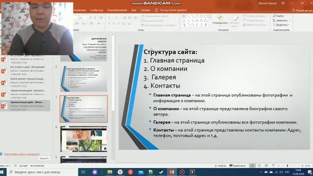Open the Заметки notes pane

(x=221, y=166)
